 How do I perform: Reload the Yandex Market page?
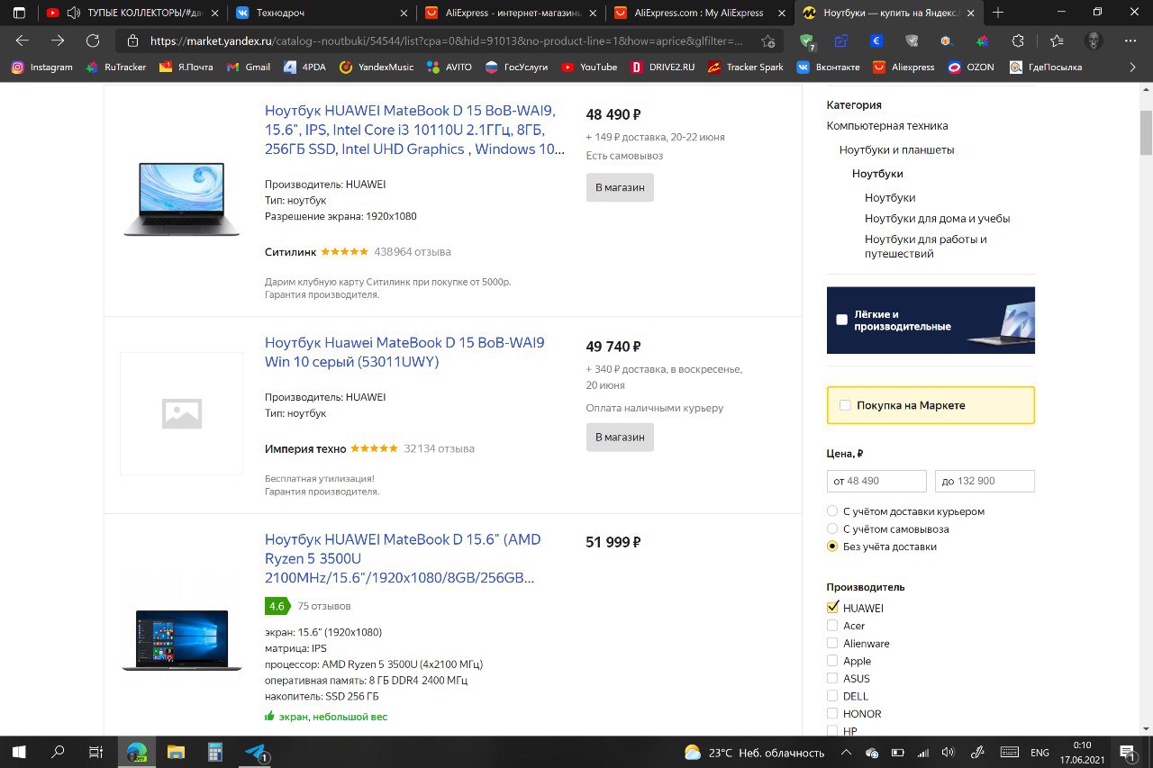pos(93,41)
